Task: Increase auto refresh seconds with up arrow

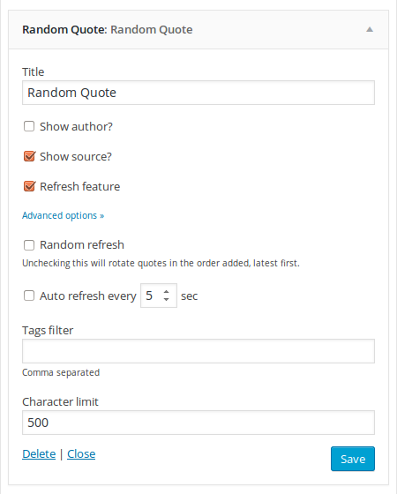Action: (x=167, y=292)
